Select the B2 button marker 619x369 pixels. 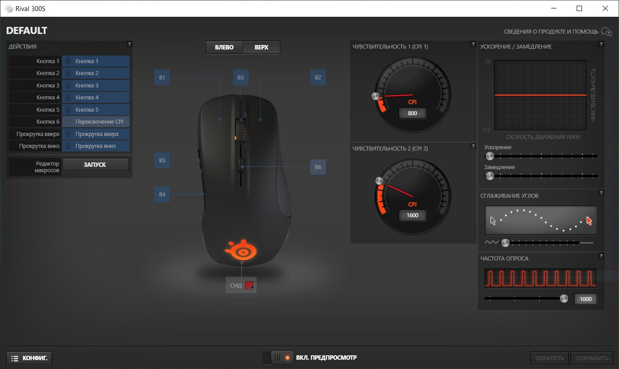(318, 78)
